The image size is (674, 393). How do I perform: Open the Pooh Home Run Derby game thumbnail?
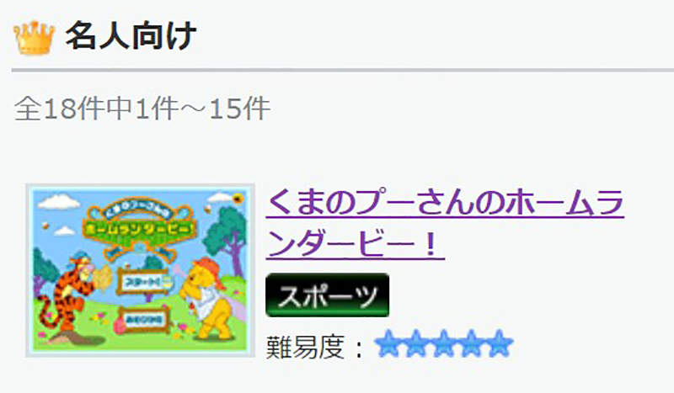[x=140, y=271]
